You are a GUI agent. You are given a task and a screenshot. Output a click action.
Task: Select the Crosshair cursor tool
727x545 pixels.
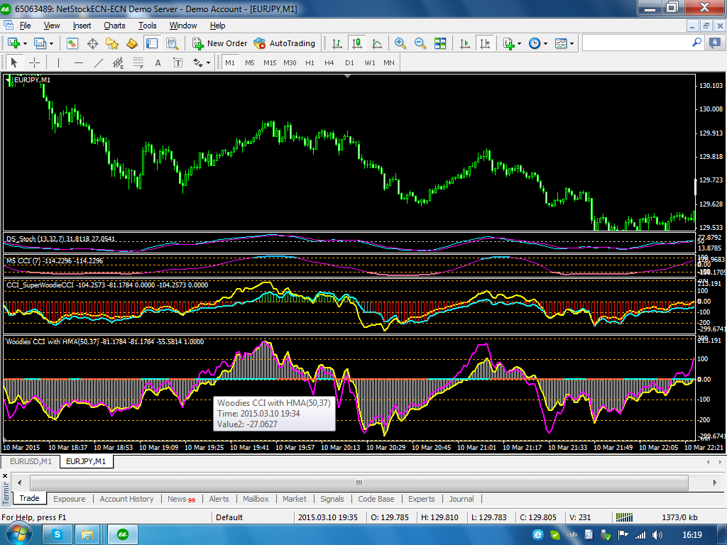pos(34,62)
